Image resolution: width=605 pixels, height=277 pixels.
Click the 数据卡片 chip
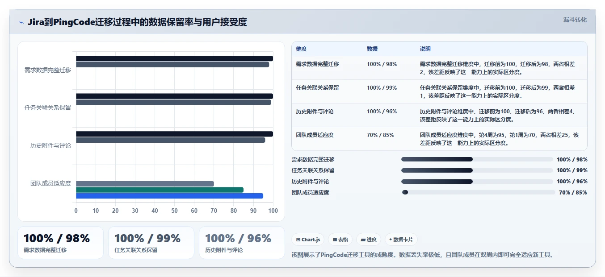click(x=401, y=240)
